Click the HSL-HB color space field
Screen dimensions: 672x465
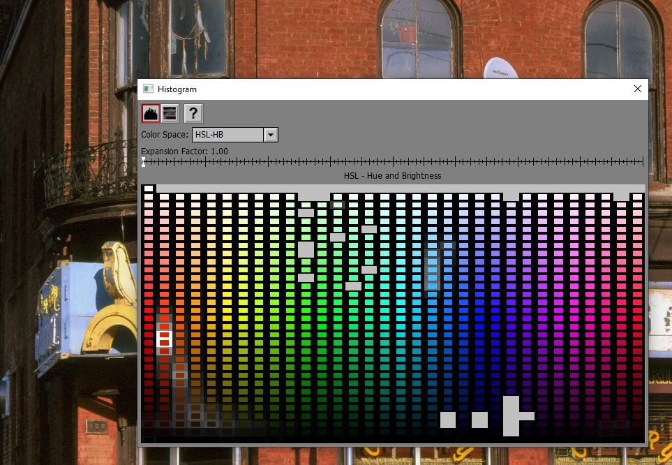click(x=227, y=135)
